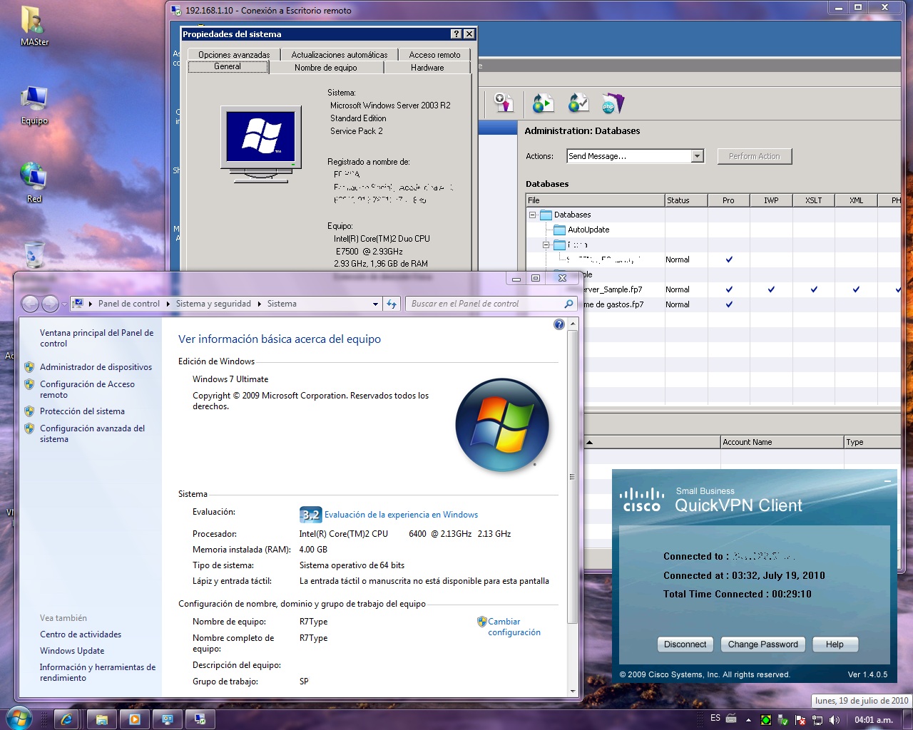
Task: Click the web publishing test globe-checkmark icon
Action: click(x=578, y=103)
